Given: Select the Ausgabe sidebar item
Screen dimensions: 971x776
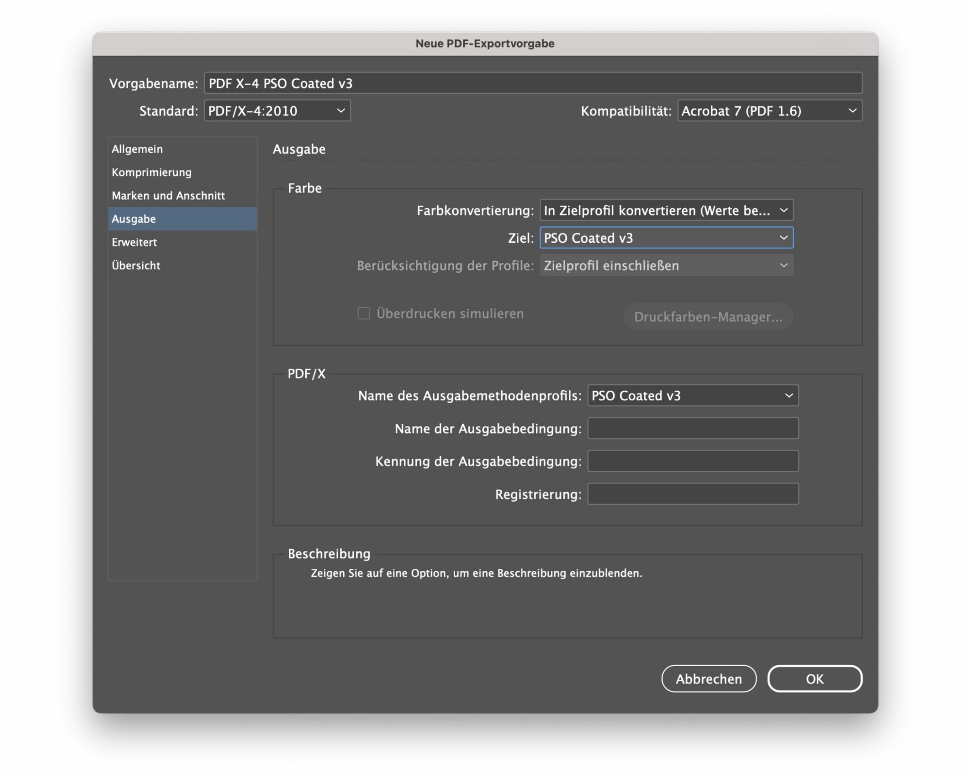Looking at the screenshot, I should pos(183,219).
